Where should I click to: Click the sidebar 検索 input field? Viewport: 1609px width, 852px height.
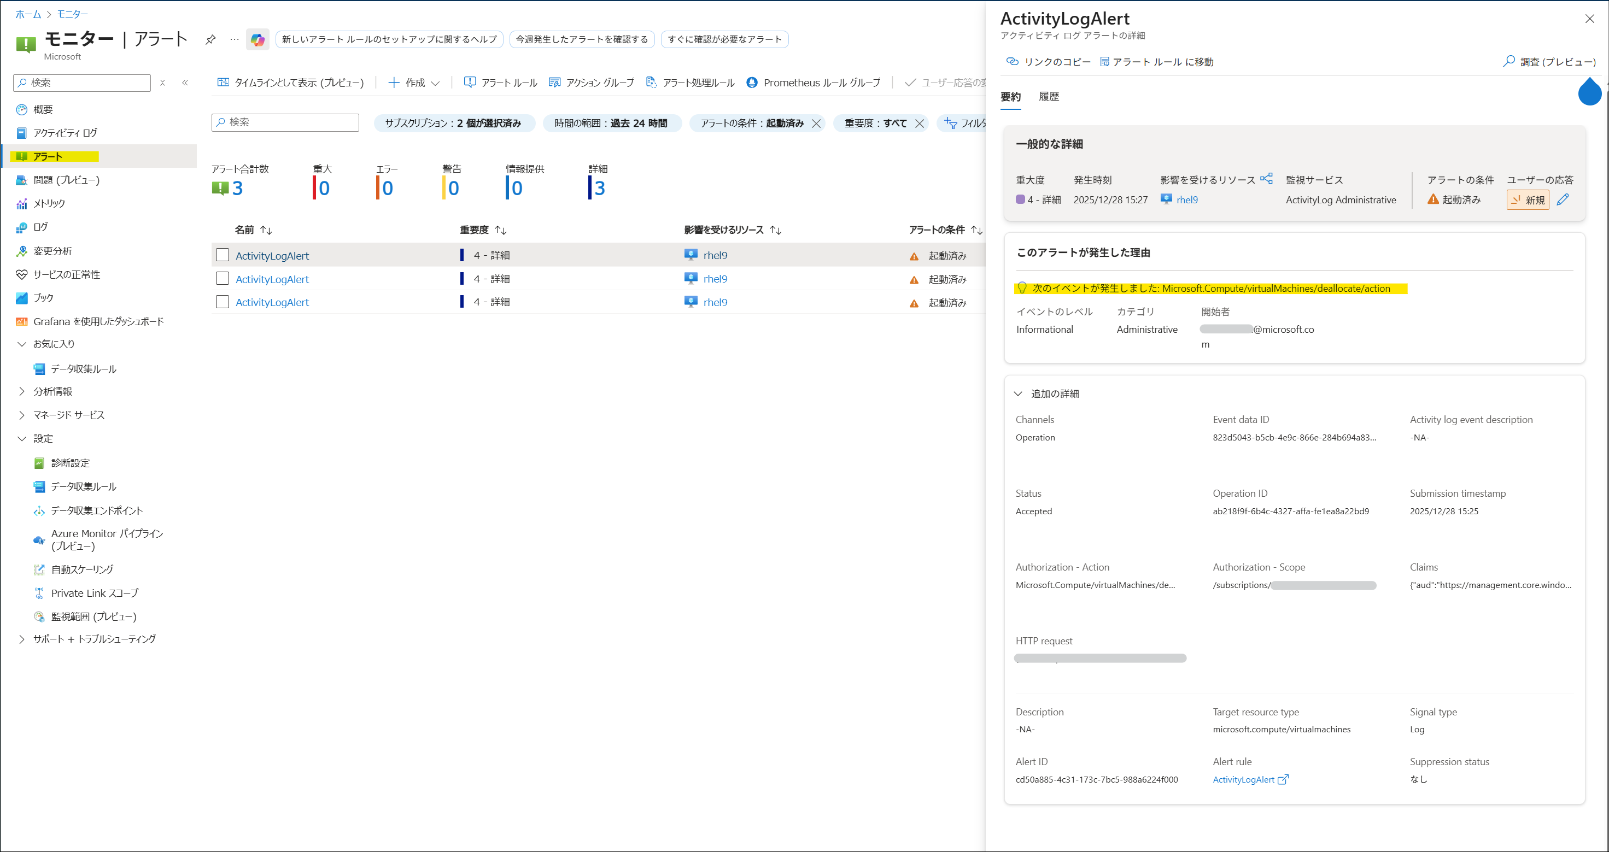click(82, 83)
